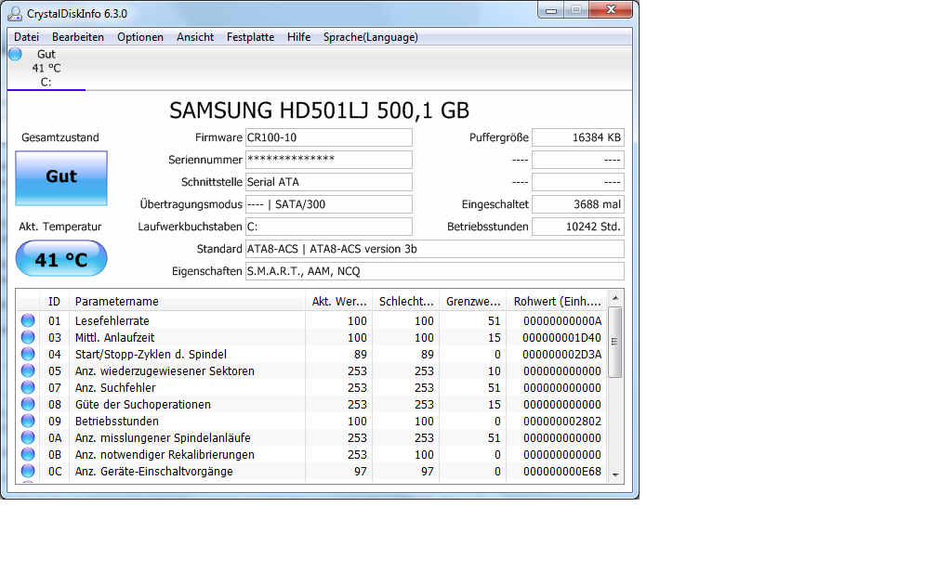Click the 41 °C temperature button
Image resolution: width=937 pixels, height=585 pixels.
coord(61,258)
